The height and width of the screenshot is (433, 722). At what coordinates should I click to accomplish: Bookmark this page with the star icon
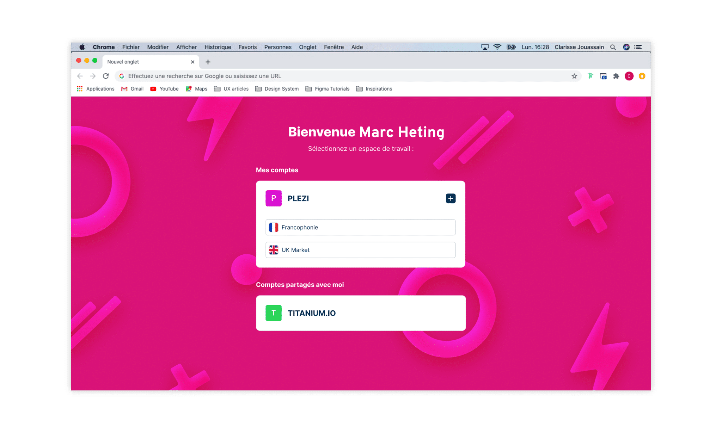click(x=574, y=76)
